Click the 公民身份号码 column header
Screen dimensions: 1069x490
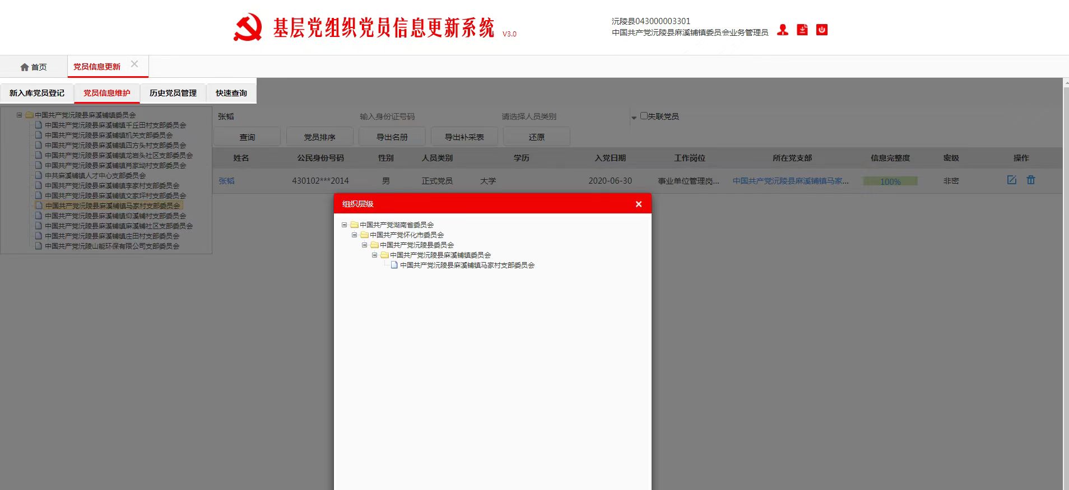320,158
